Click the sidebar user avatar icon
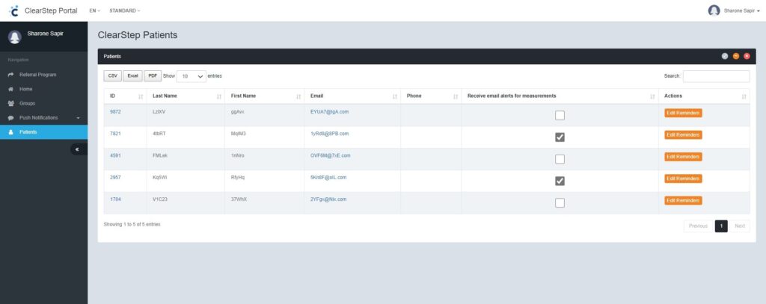Screen dimensions: 766x304 pos(15,37)
